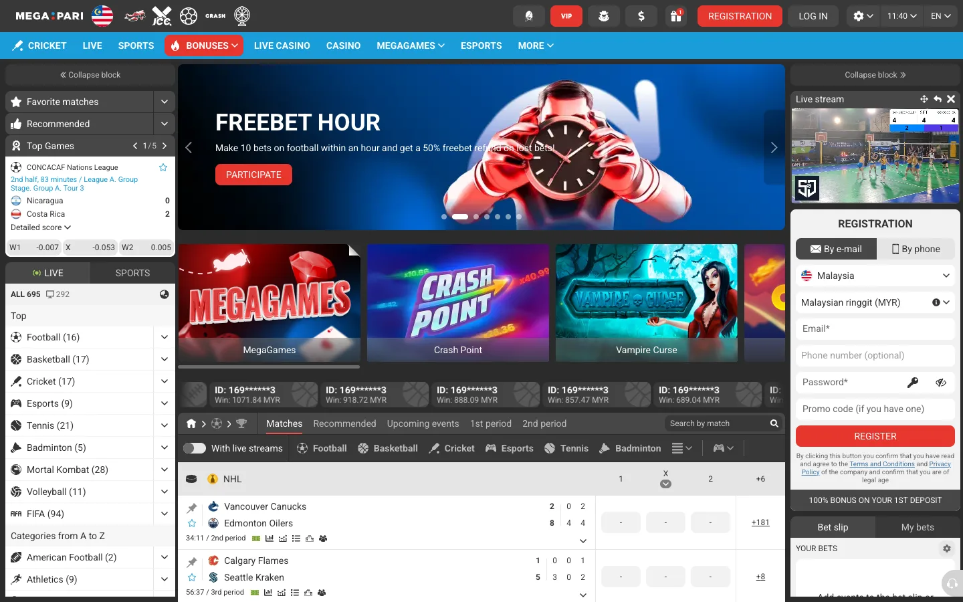
Task: Click the globe icon in ALL 695 row
Action: tap(165, 294)
